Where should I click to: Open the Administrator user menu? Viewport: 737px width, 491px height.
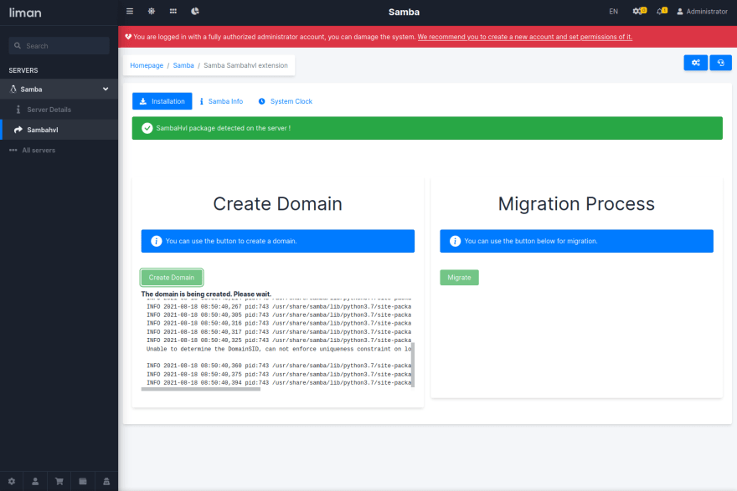[702, 12]
